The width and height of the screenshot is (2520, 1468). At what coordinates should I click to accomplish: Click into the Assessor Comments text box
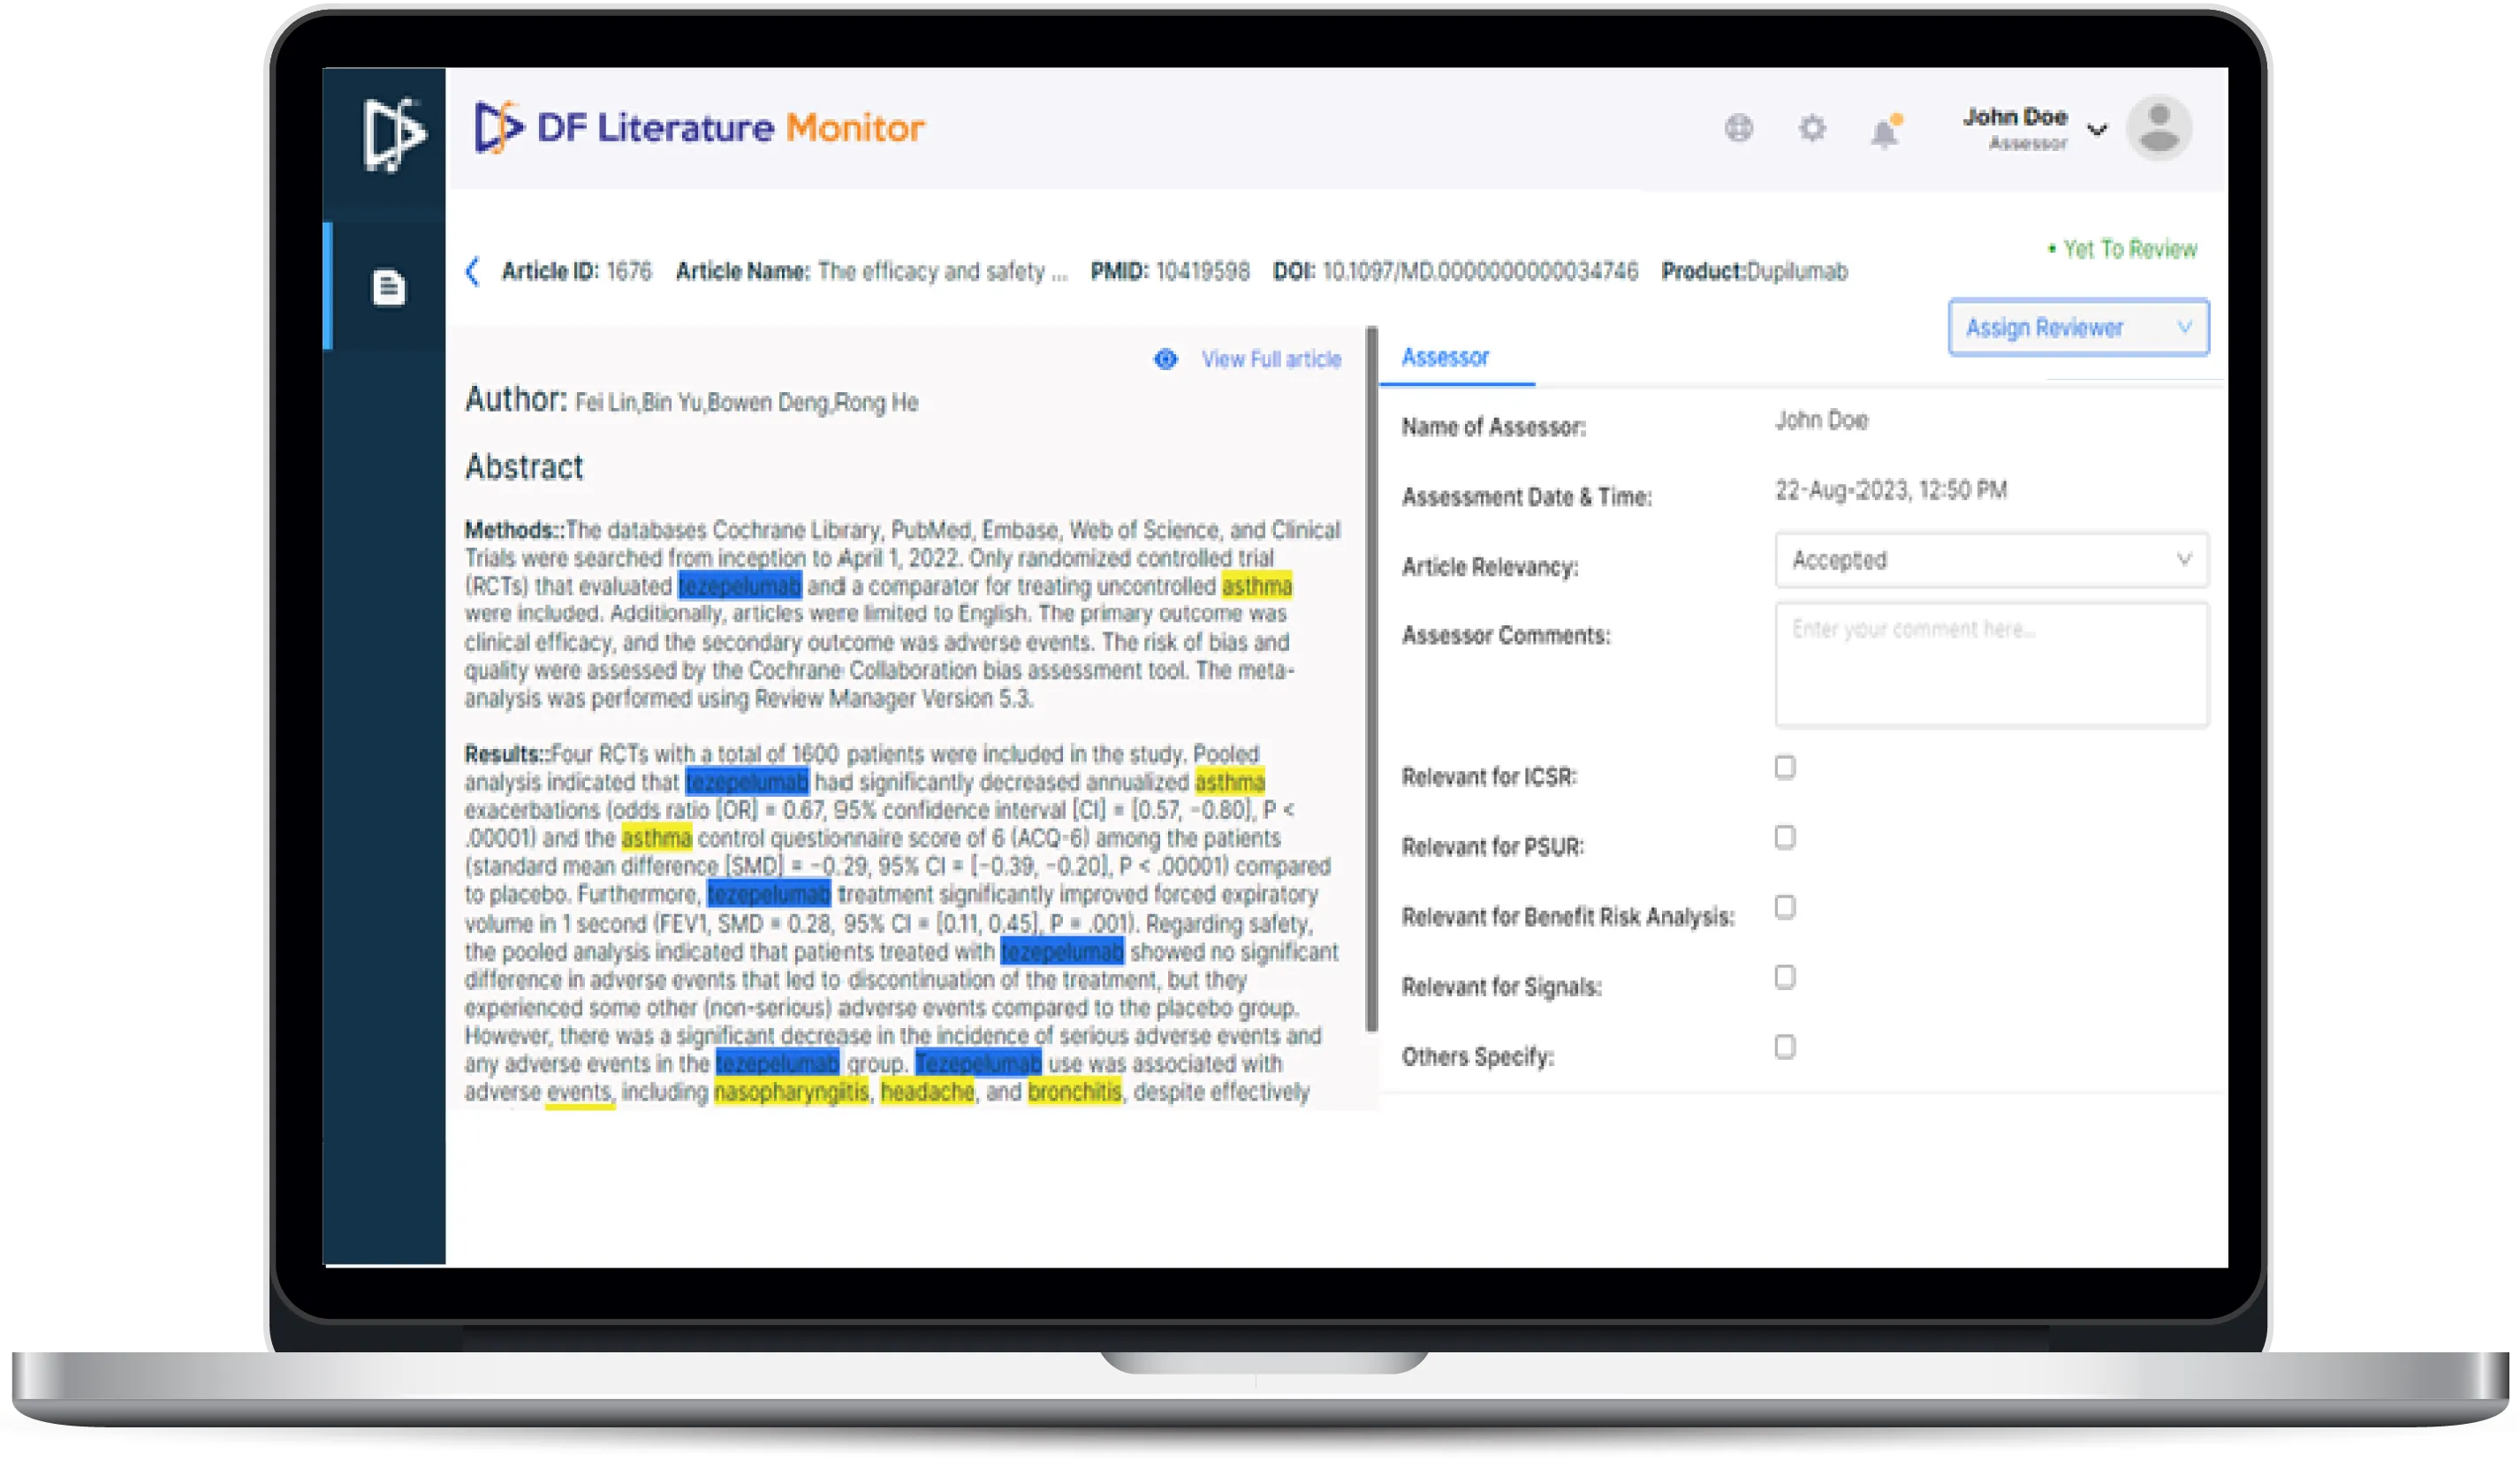click(1991, 664)
